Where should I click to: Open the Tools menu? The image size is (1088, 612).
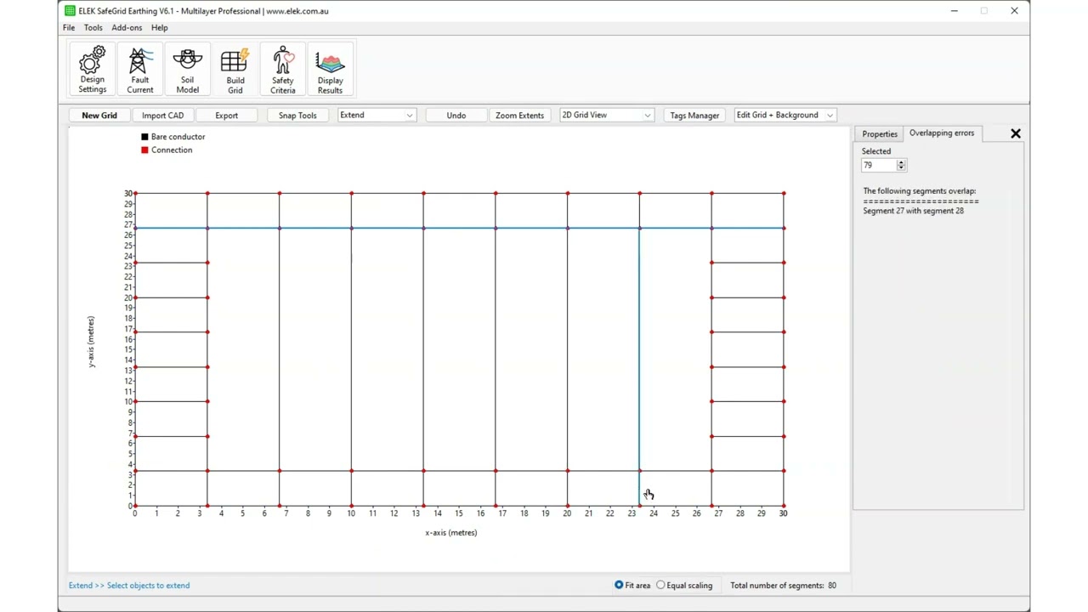93,27
